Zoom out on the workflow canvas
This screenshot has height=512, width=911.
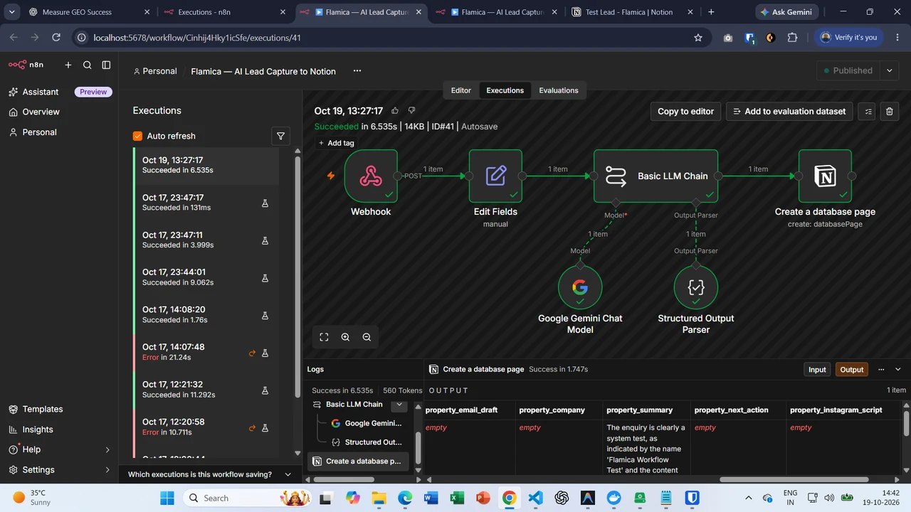pyautogui.click(x=367, y=337)
